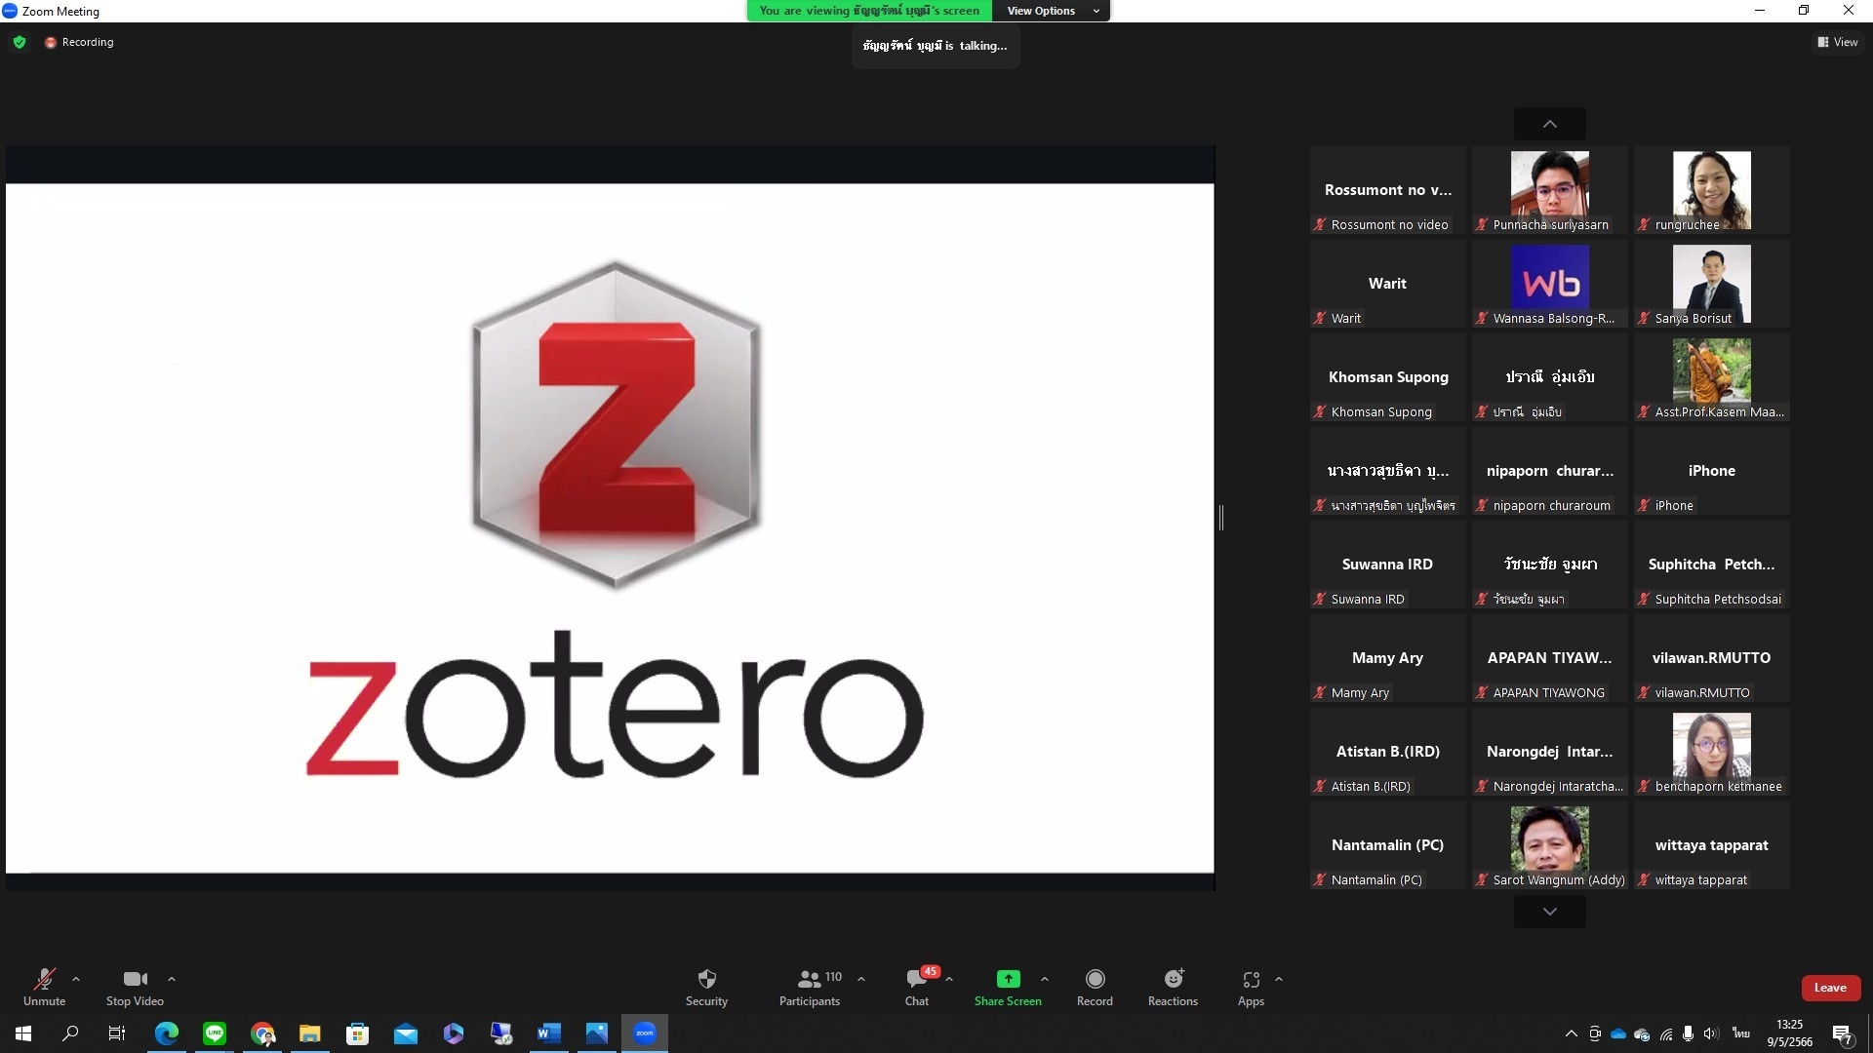Open the Photos app in taskbar
Viewport: 1873px width, 1053px height.
[597, 1033]
